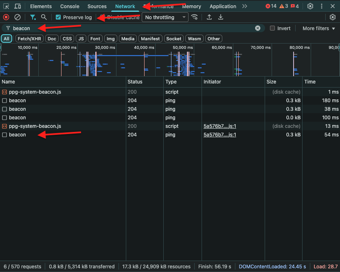Expand the More filters dropdown
This screenshot has height=272, width=340.
318,29
